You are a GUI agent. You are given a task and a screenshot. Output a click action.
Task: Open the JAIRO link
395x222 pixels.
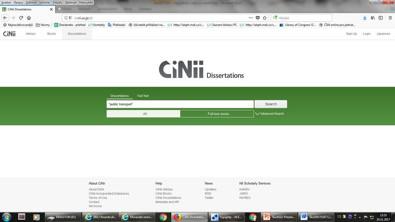click(x=244, y=193)
